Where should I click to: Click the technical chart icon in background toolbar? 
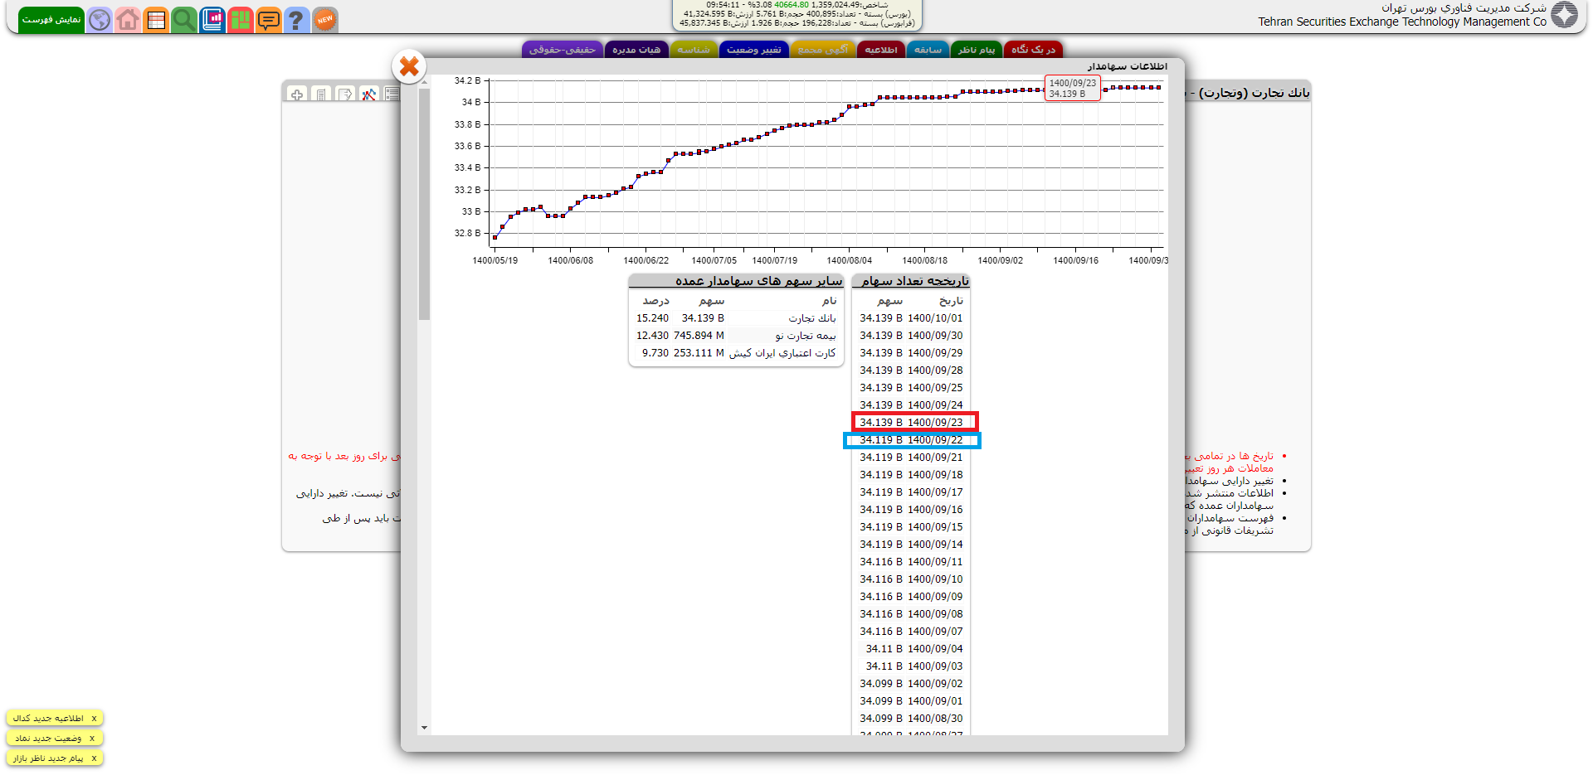click(369, 94)
